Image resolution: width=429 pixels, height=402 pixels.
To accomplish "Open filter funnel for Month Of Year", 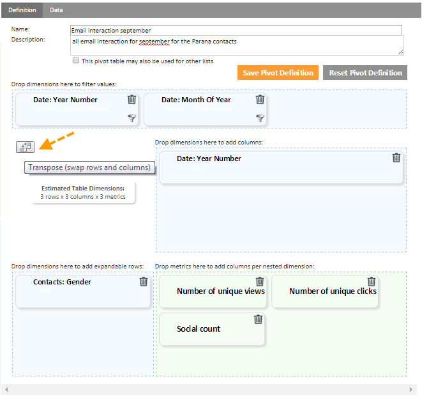I will pos(260,118).
